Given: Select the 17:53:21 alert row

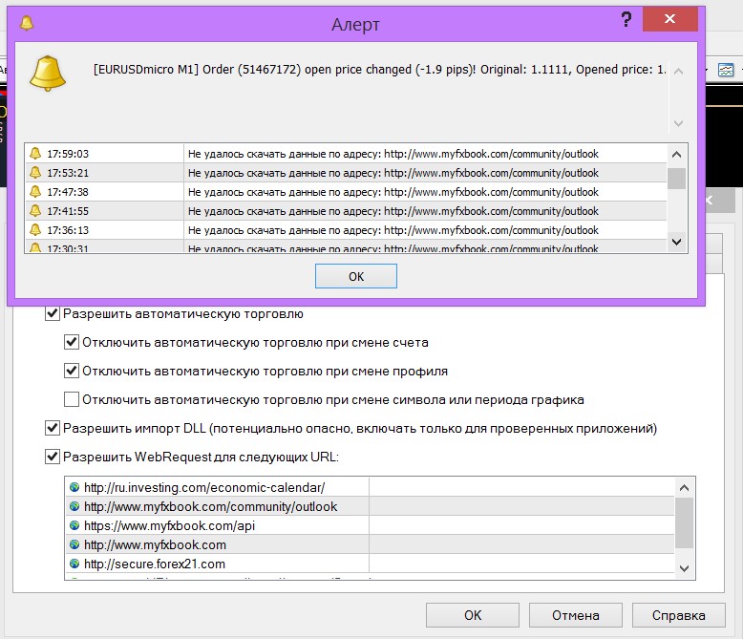Looking at the screenshot, I should 346,173.
